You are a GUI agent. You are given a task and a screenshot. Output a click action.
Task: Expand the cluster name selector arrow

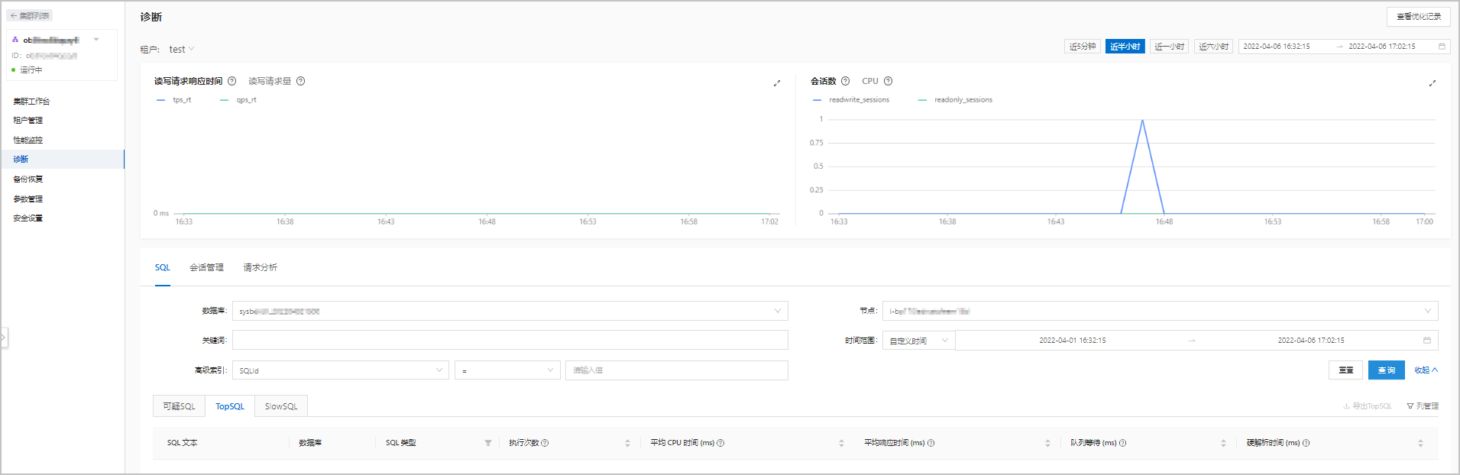(x=96, y=40)
